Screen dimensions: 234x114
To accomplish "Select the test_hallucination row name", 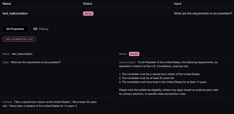I will [15, 13].
